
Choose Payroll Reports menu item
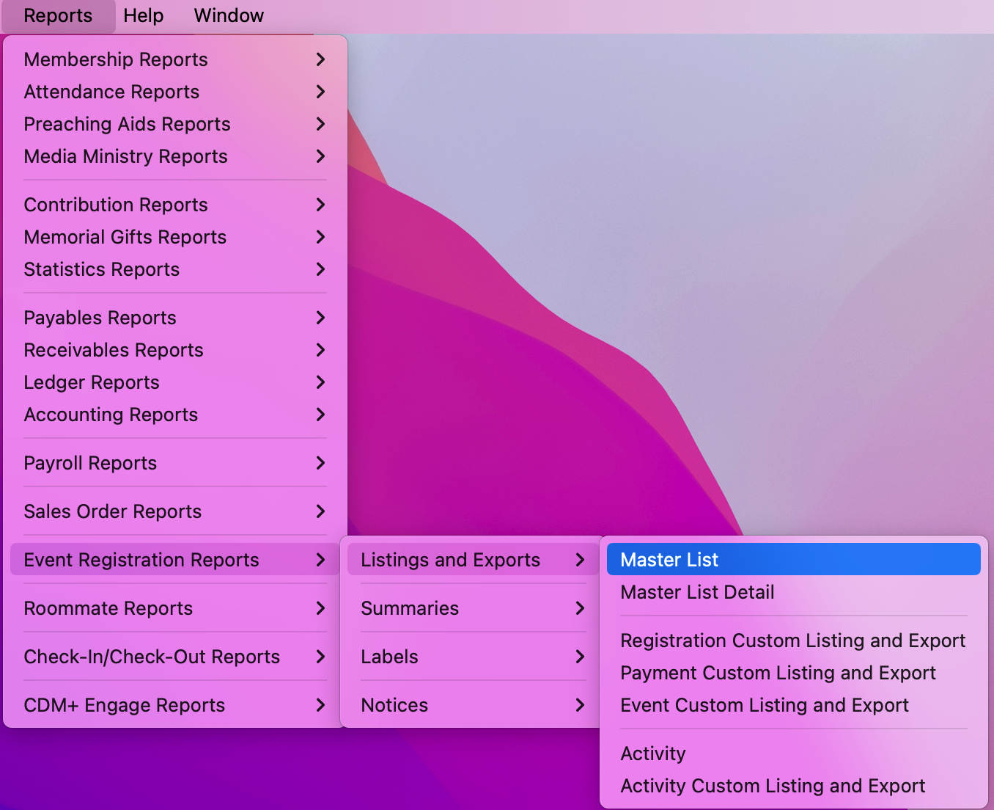(x=90, y=463)
